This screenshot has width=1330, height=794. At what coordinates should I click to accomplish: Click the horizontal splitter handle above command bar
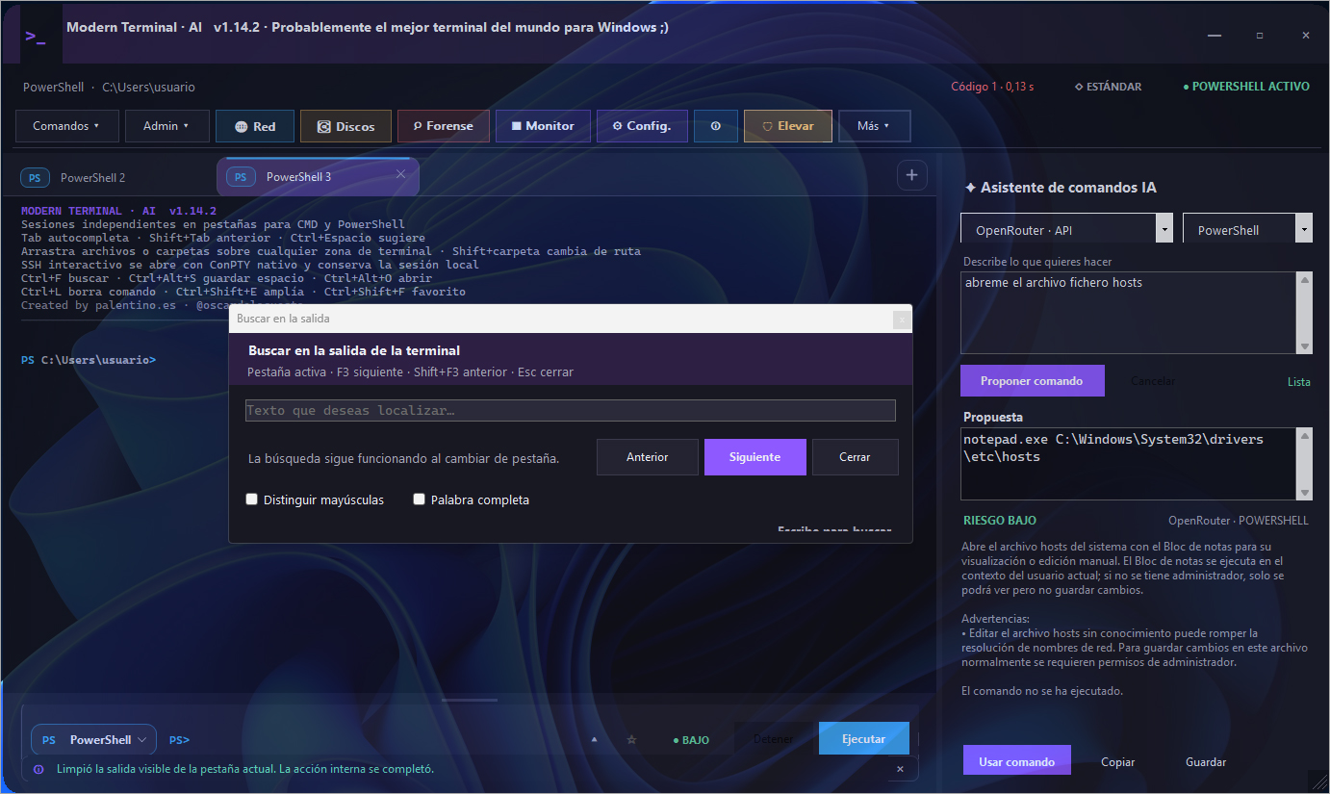(x=470, y=700)
